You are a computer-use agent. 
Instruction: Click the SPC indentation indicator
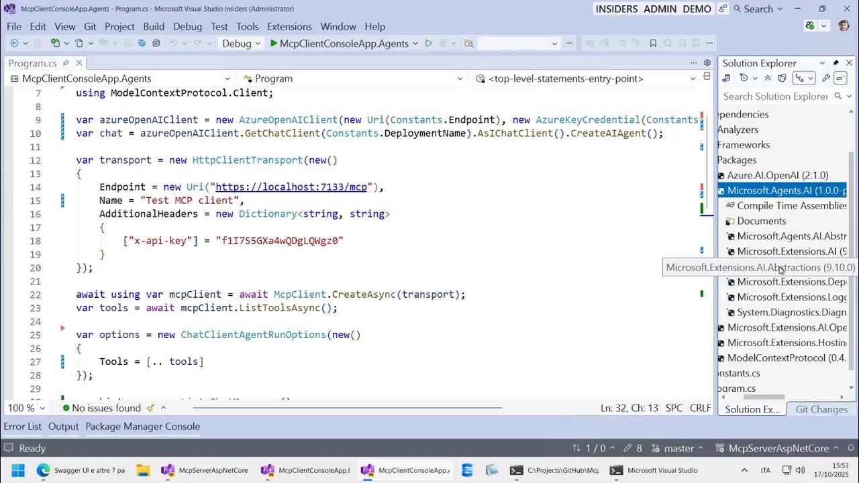[x=674, y=408]
